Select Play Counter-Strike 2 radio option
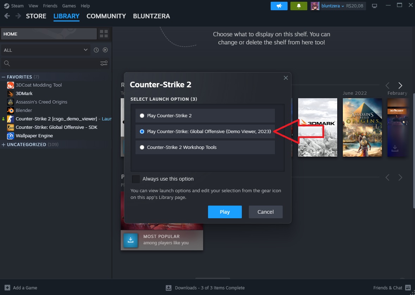 [x=142, y=116]
